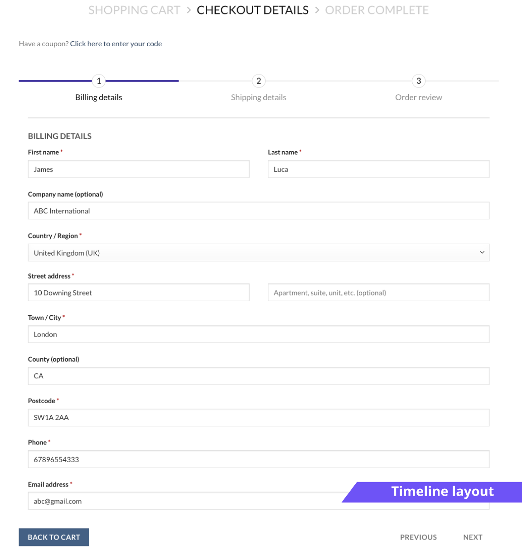This screenshot has height=555, width=522.
Task: Open the Country / Region dropdown
Action: point(259,253)
